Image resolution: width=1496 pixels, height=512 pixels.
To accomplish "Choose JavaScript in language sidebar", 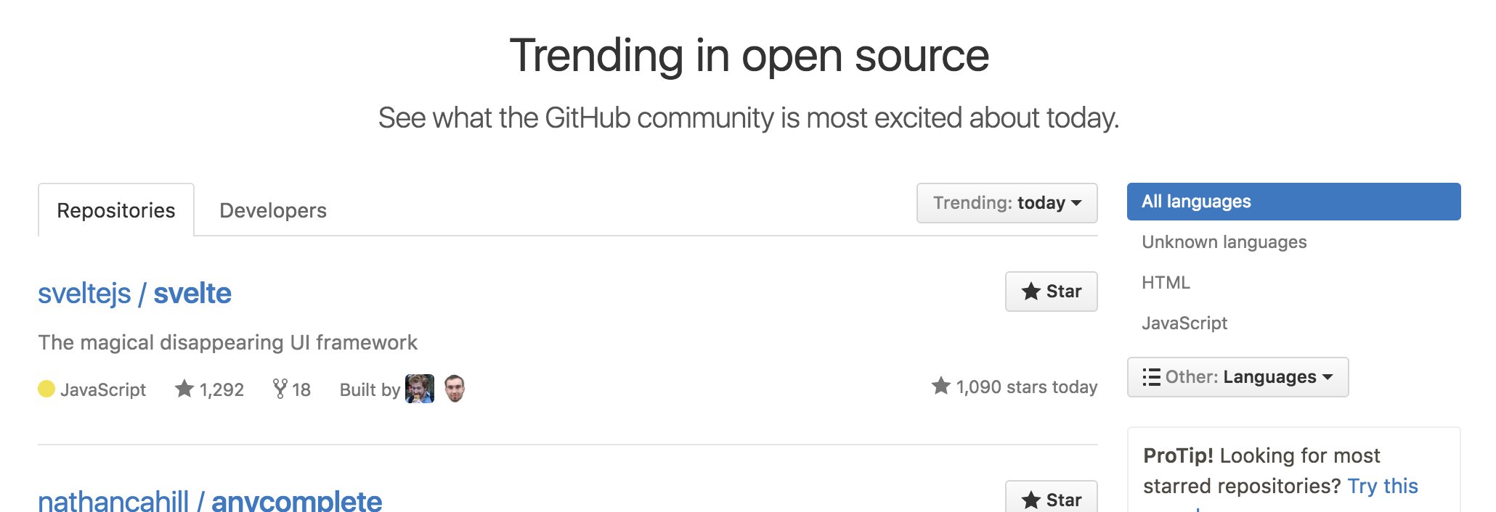I will point(1184,323).
